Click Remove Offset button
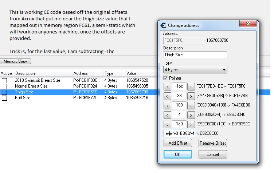The image size is (274, 173). coord(213,143)
